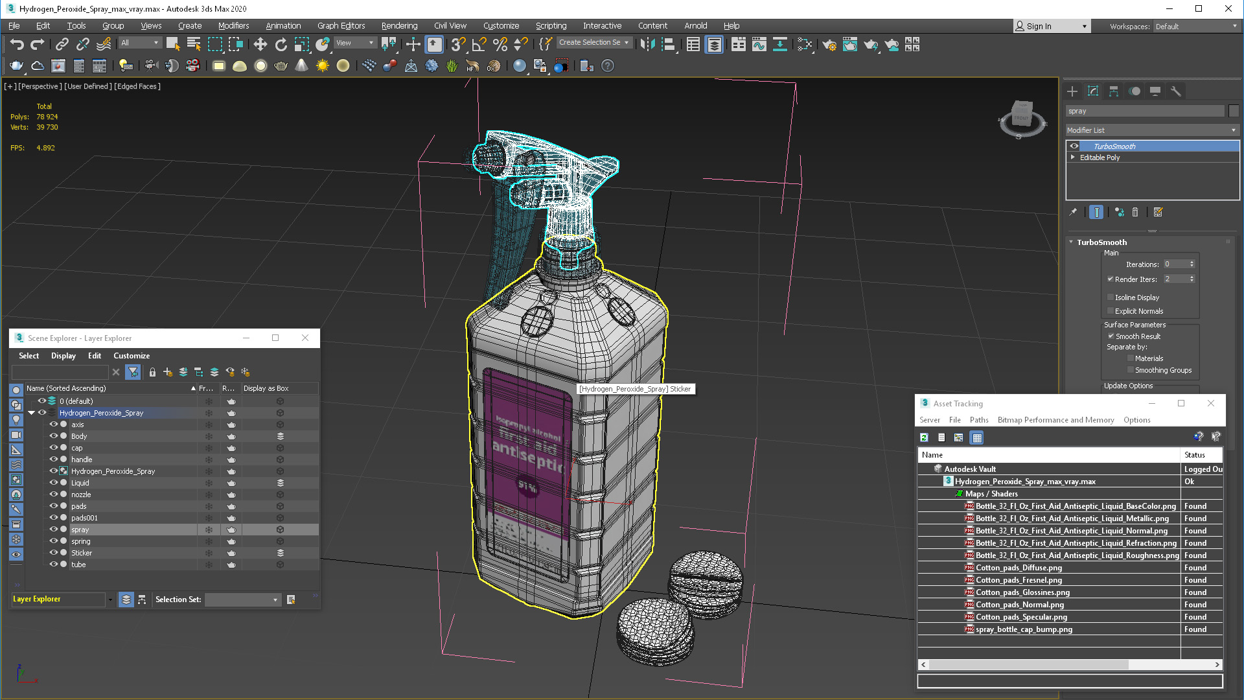Image resolution: width=1244 pixels, height=700 pixels.
Task: Activate the Select and Rotate tool
Action: [x=281, y=44]
